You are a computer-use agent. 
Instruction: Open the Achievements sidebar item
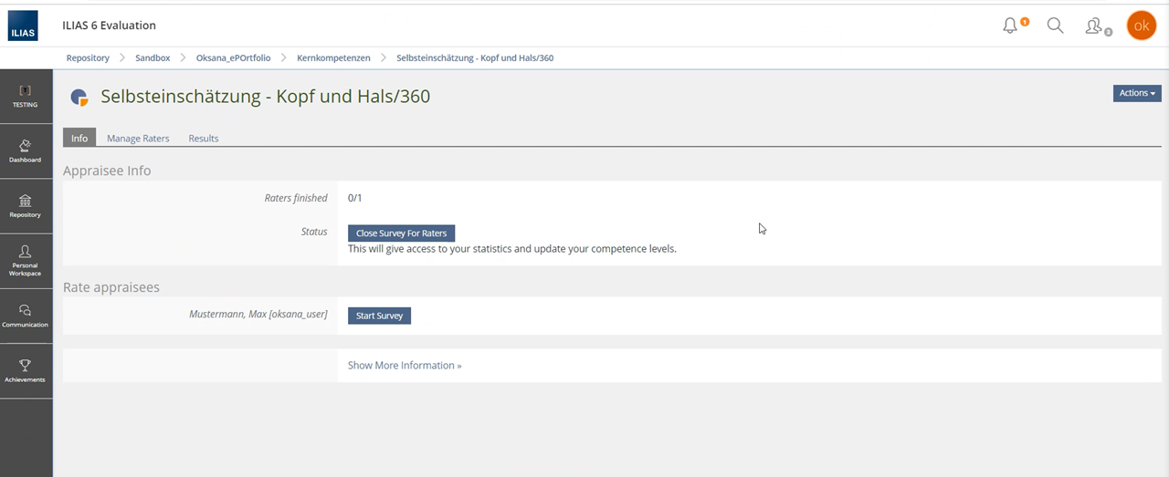click(x=26, y=370)
